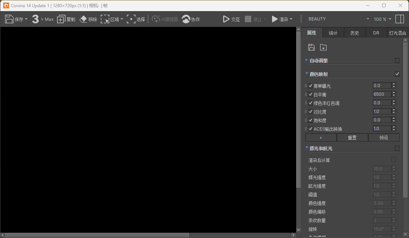The image size is (409, 238).
Task: Switch to the 统计 tab
Action: pos(333,33)
